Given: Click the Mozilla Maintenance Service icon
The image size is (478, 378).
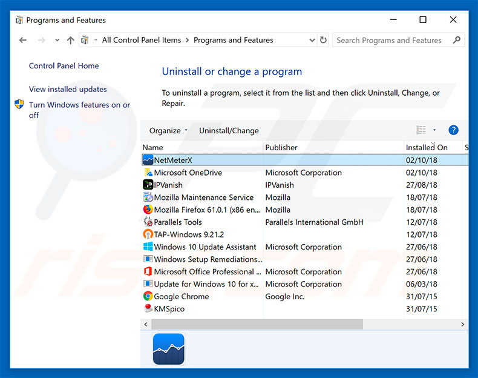Looking at the screenshot, I should pyautogui.click(x=148, y=197).
